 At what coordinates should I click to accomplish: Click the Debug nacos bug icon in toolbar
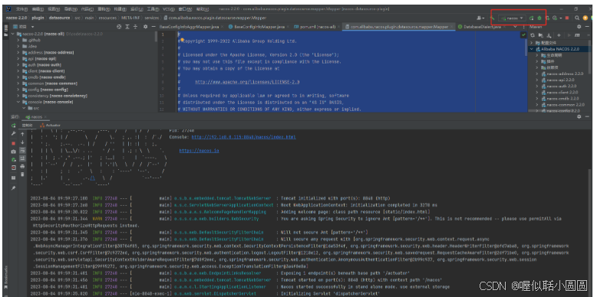[540, 18]
